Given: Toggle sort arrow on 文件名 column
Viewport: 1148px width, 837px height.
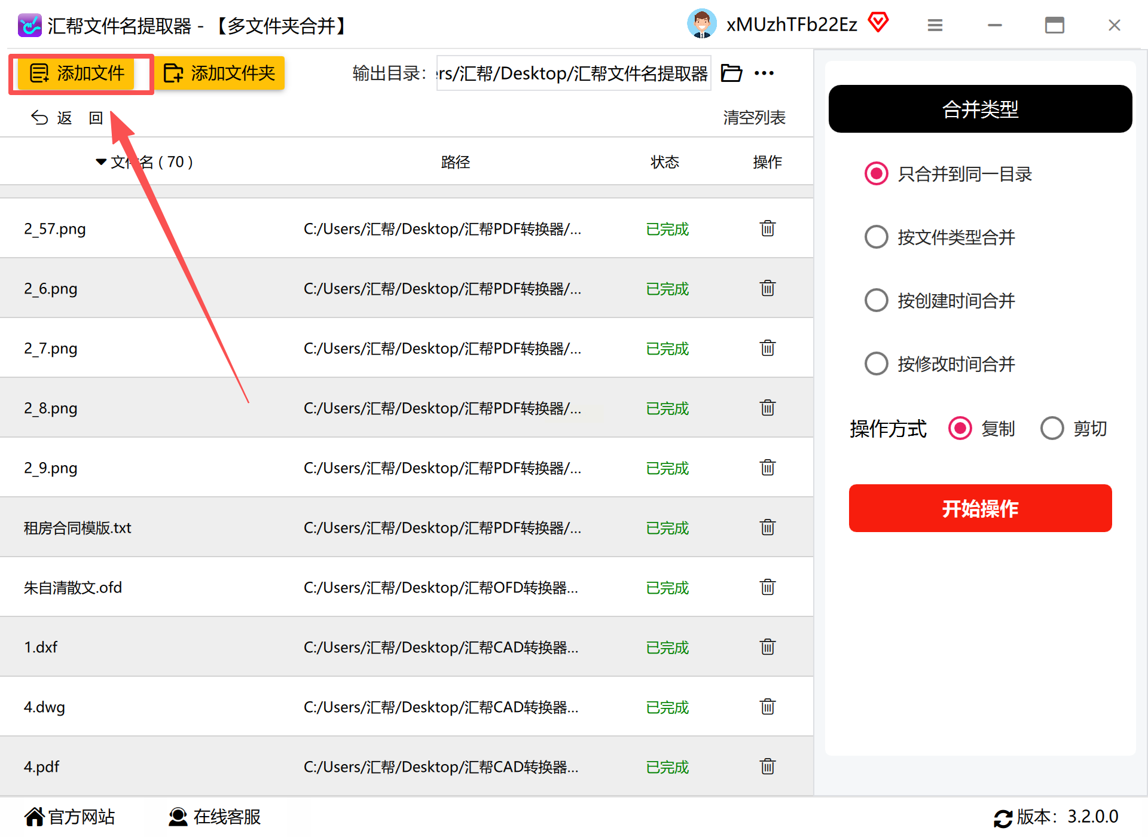Looking at the screenshot, I should coord(100,162).
